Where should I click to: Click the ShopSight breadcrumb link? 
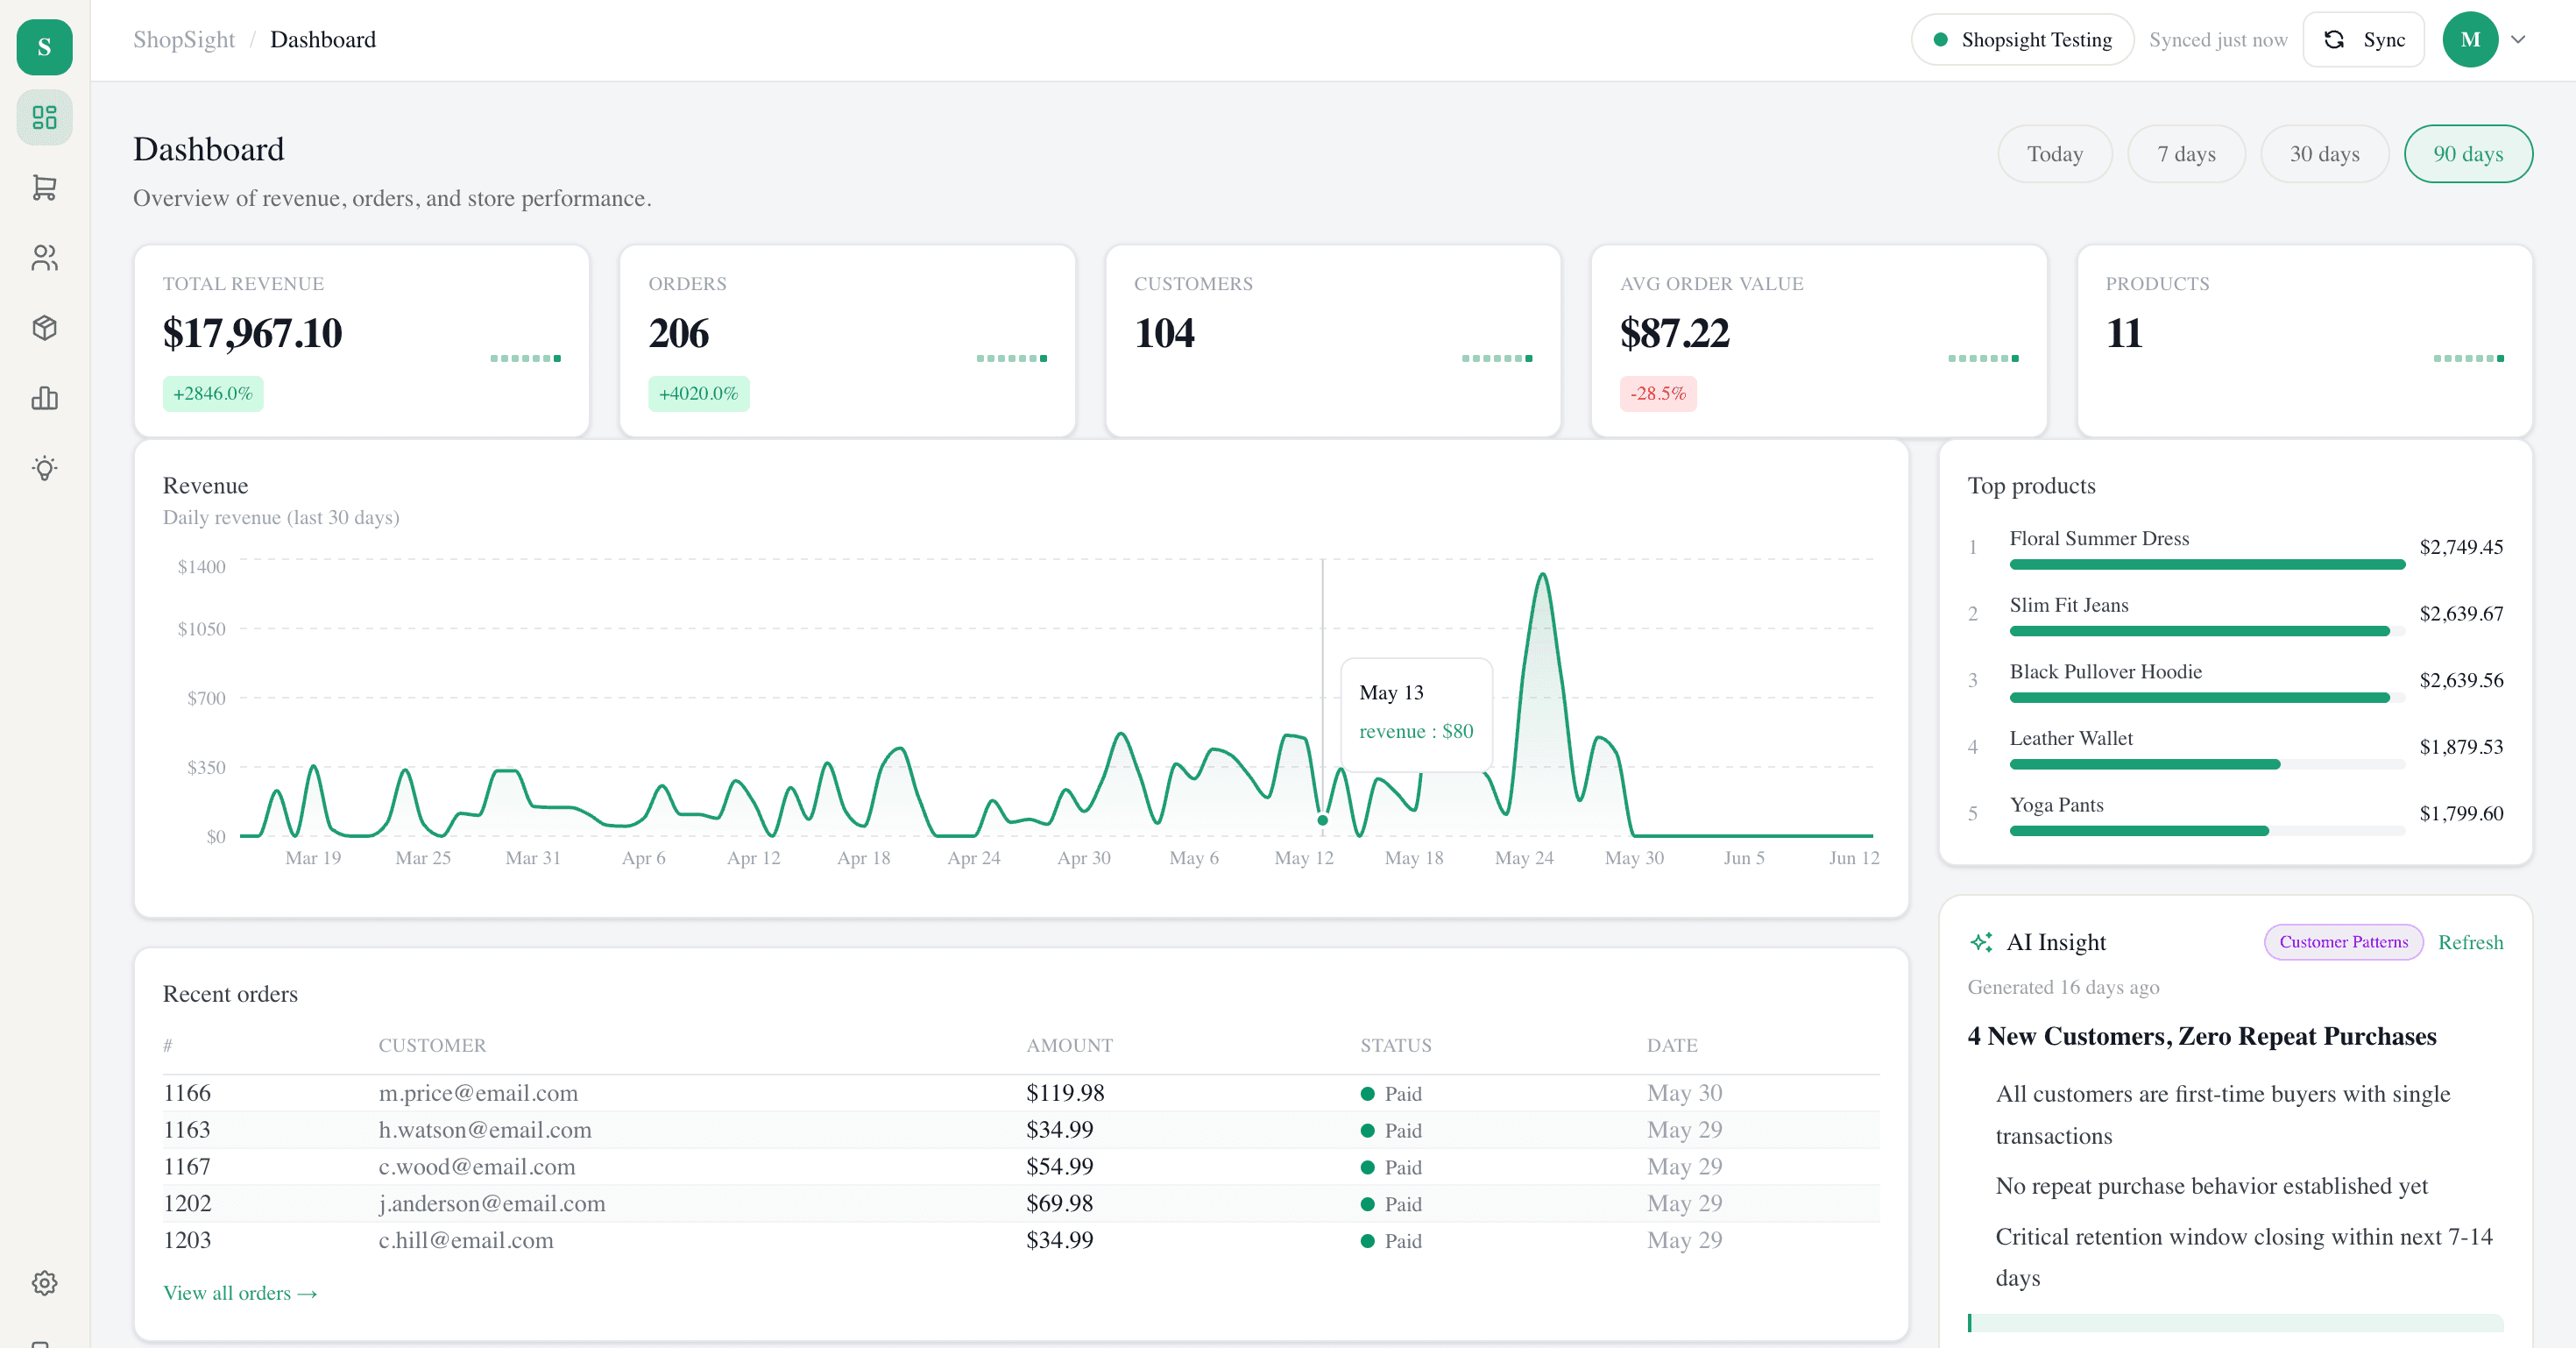click(184, 40)
